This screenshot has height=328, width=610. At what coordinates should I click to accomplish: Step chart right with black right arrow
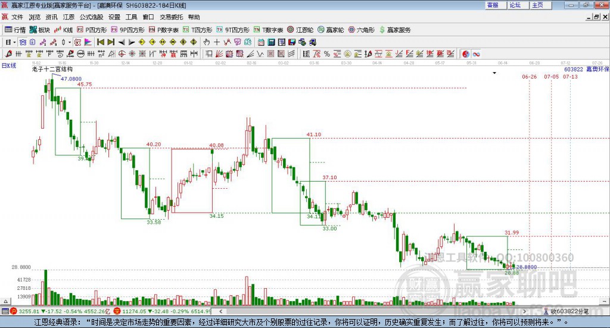pos(132,42)
